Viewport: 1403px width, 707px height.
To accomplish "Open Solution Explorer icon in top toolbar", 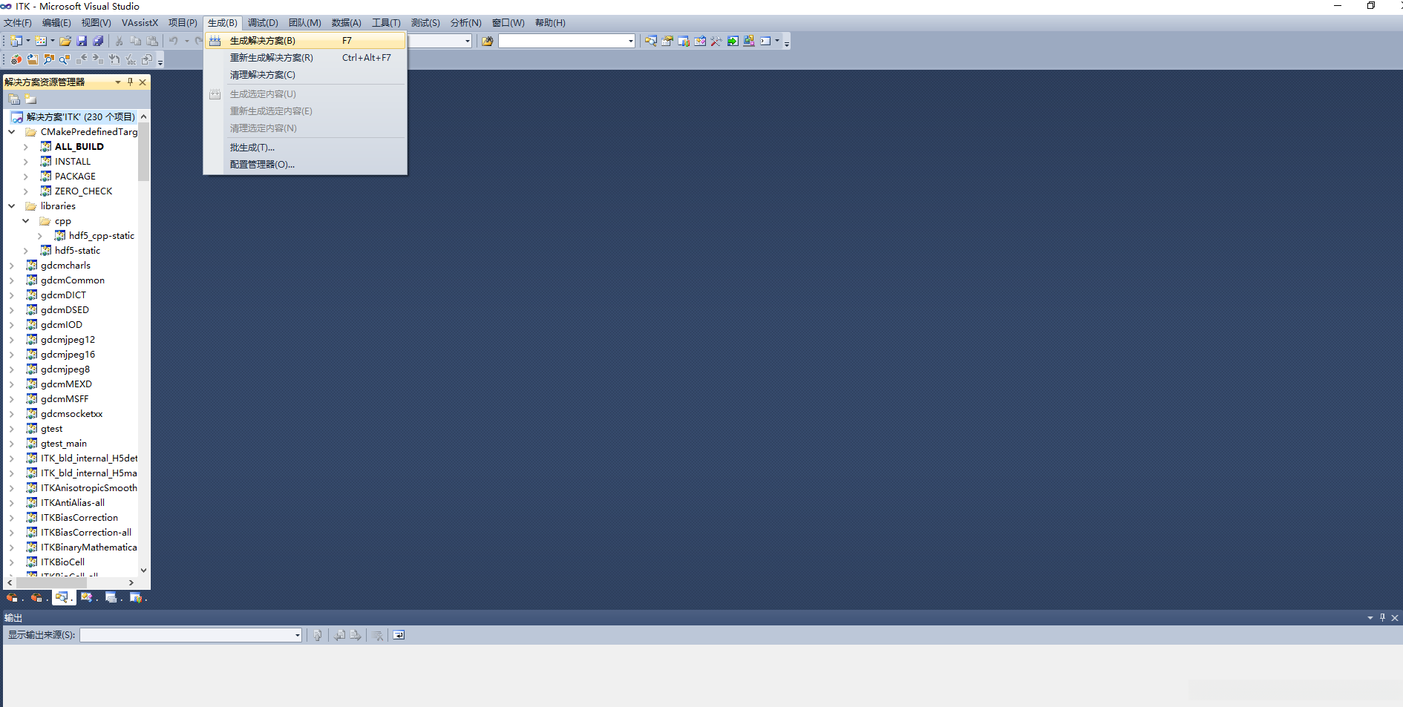I will tap(651, 41).
